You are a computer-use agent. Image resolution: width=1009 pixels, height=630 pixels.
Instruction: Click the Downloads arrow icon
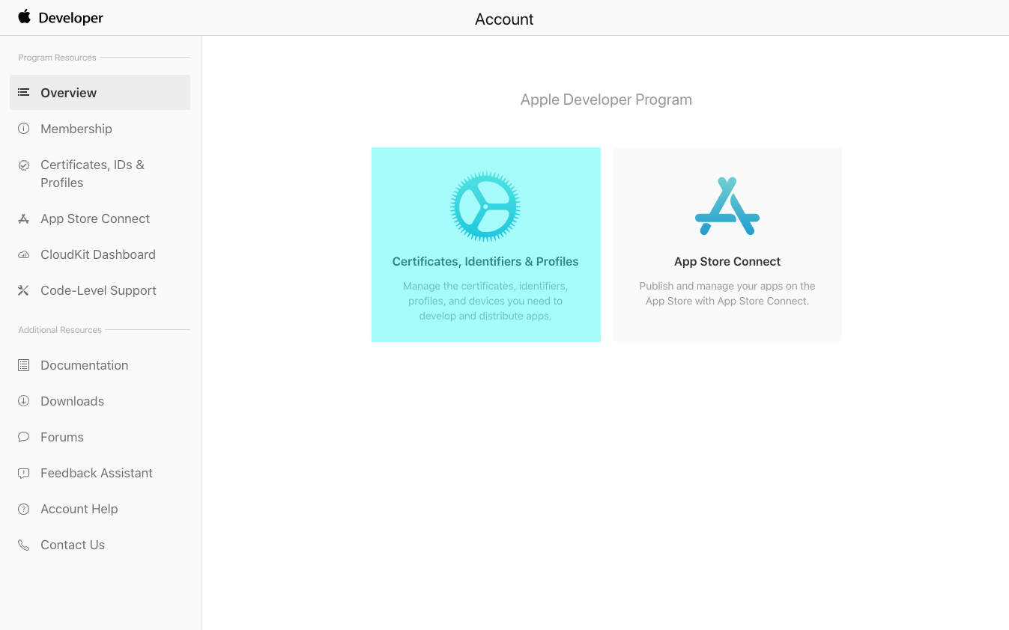pos(24,401)
